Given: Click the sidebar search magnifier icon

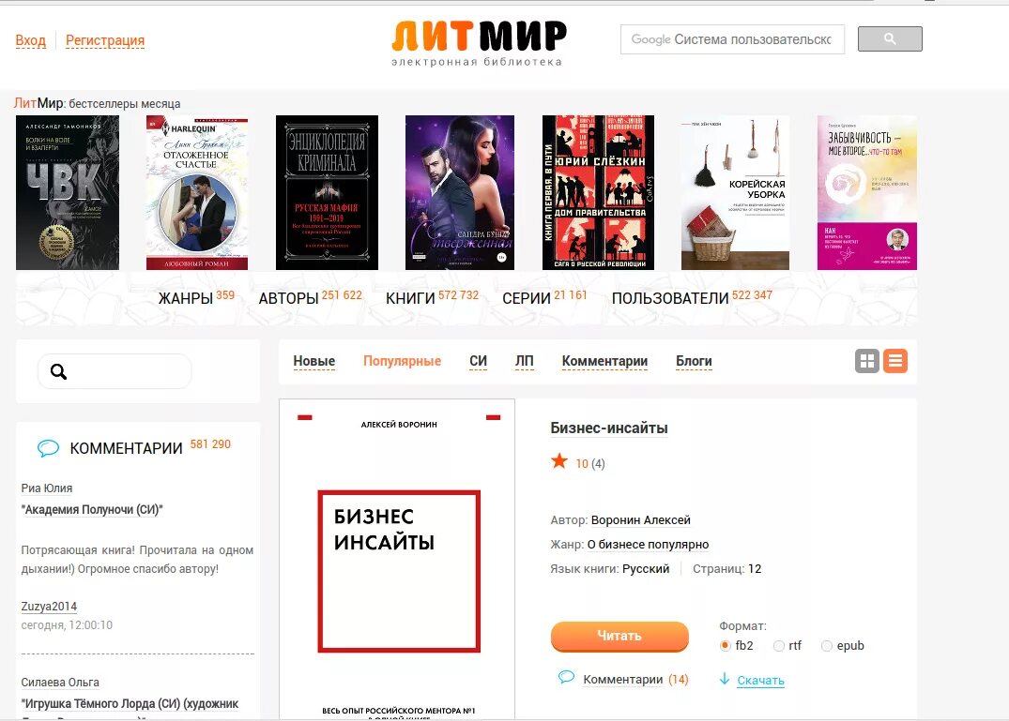Looking at the screenshot, I should (58, 371).
